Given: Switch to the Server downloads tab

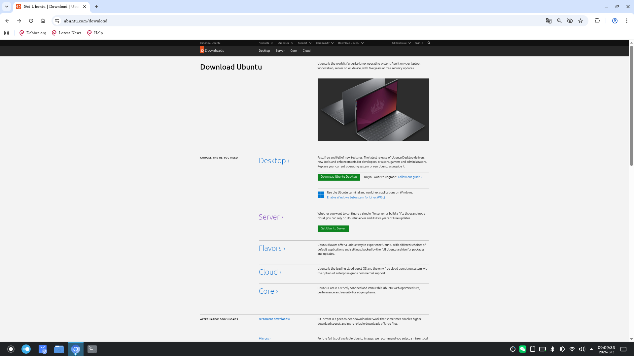Looking at the screenshot, I should (280, 51).
